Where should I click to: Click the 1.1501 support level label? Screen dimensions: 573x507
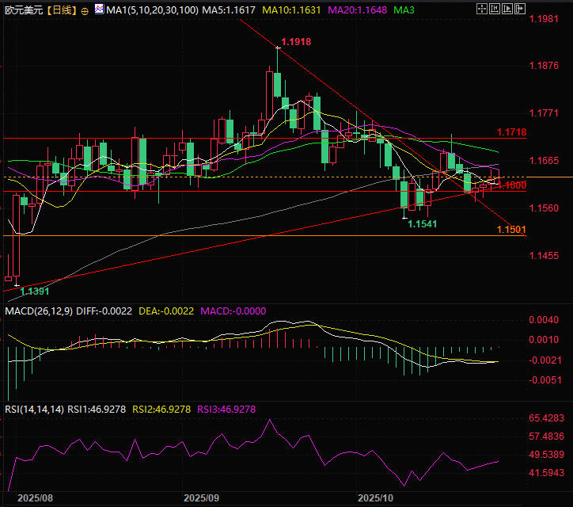point(511,229)
